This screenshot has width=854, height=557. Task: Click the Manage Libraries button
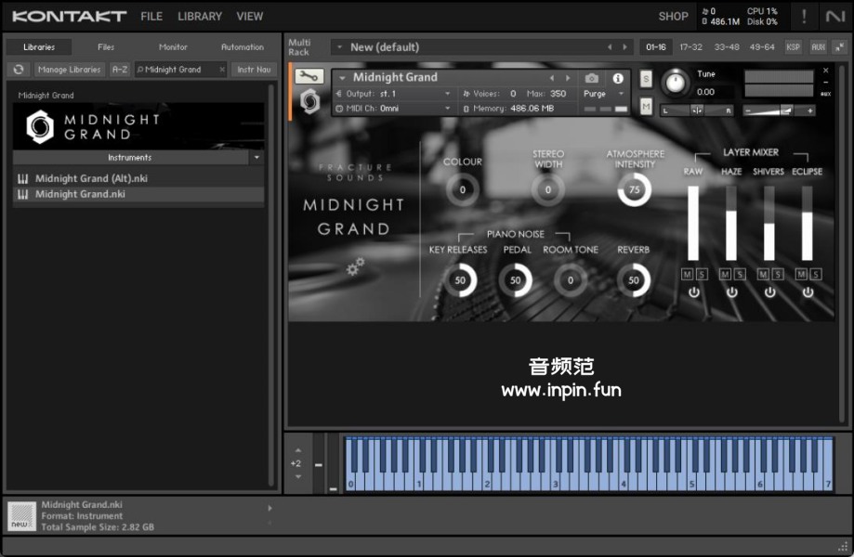pyautogui.click(x=70, y=70)
